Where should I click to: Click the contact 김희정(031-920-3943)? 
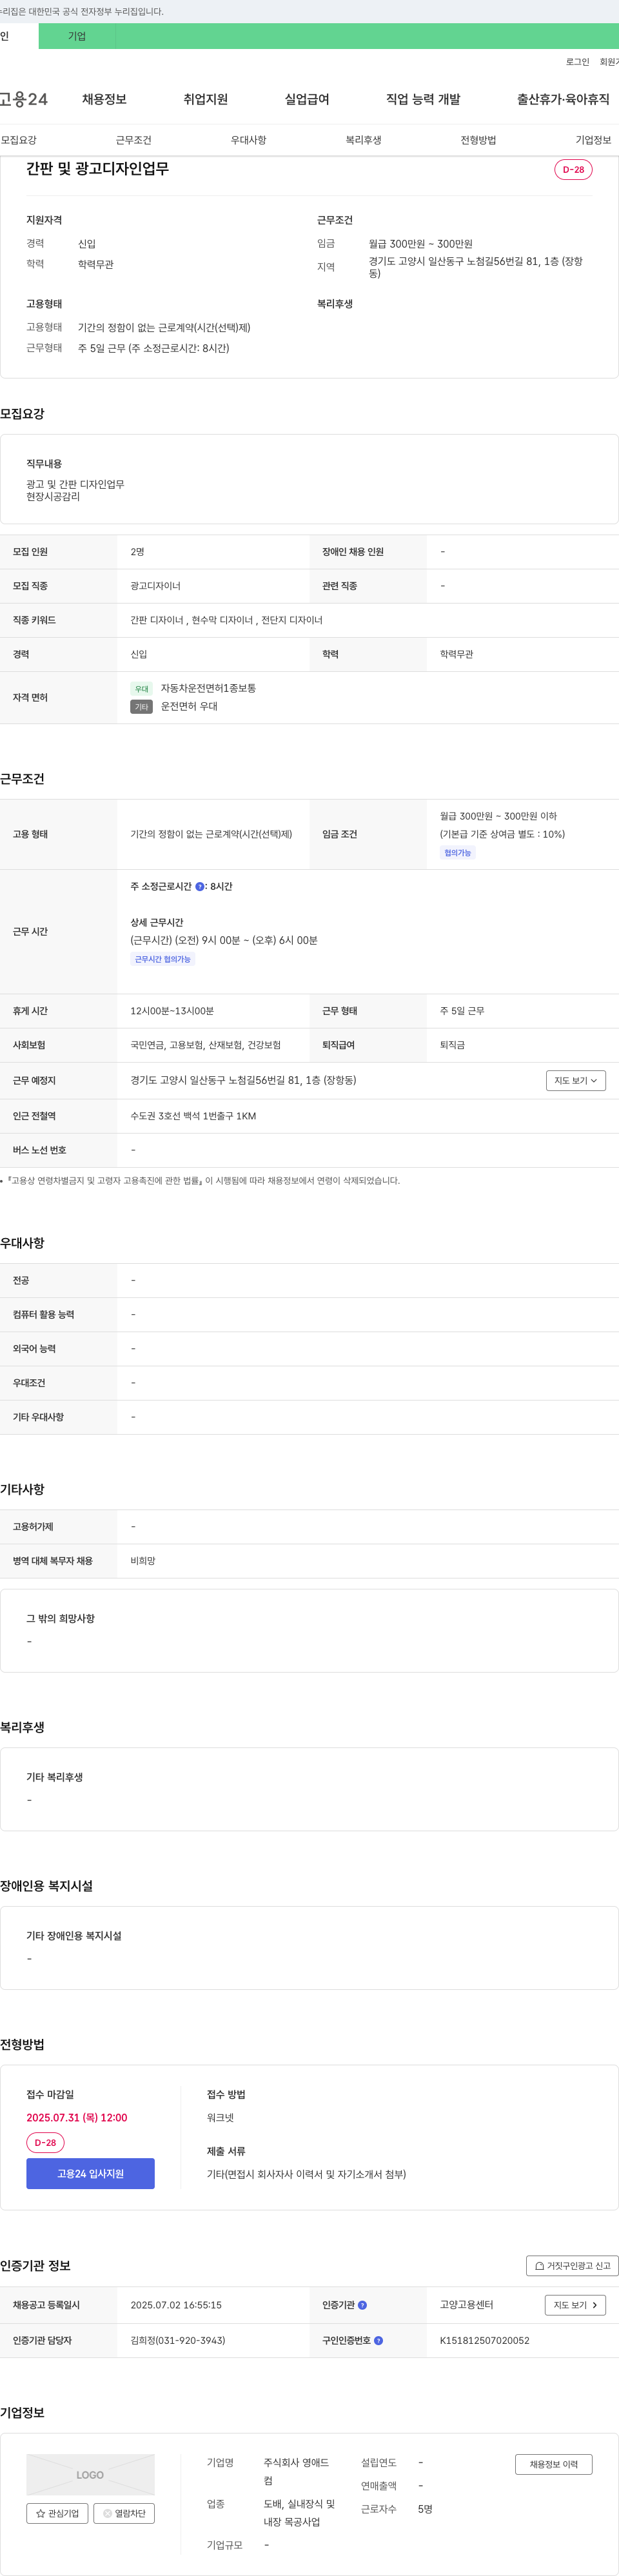pyautogui.click(x=178, y=2340)
